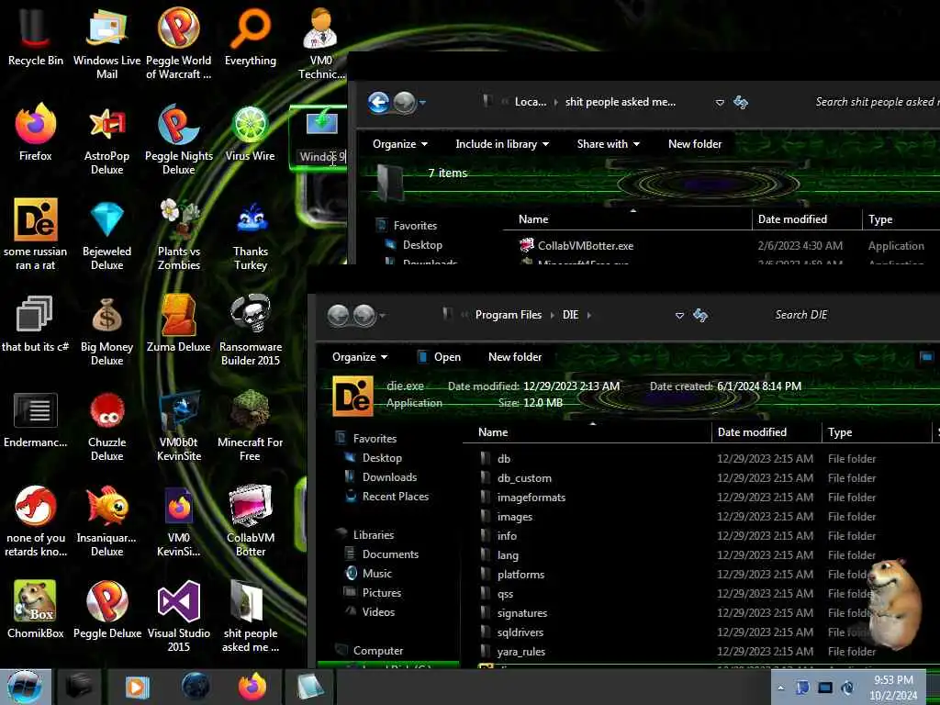Screen dimensions: 940x705
Task: Select the Virus Wire desktop icon
Action: point(251,133)
